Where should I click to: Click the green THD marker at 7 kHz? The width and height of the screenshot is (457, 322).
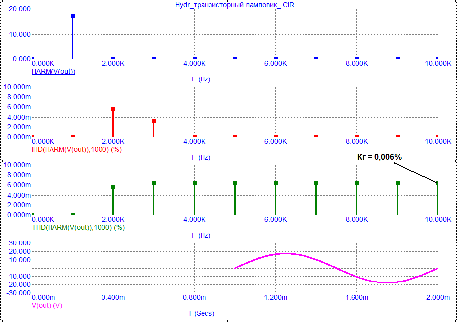(316, 183)
